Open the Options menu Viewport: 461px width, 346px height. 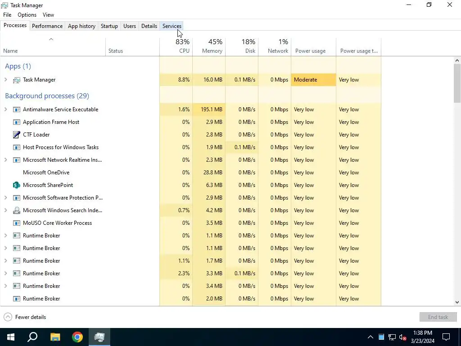pos(27,15)
